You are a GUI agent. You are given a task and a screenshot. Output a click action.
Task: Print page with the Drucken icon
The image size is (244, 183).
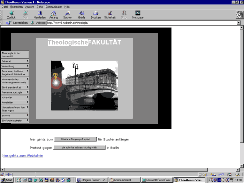(x=96, y=13)
